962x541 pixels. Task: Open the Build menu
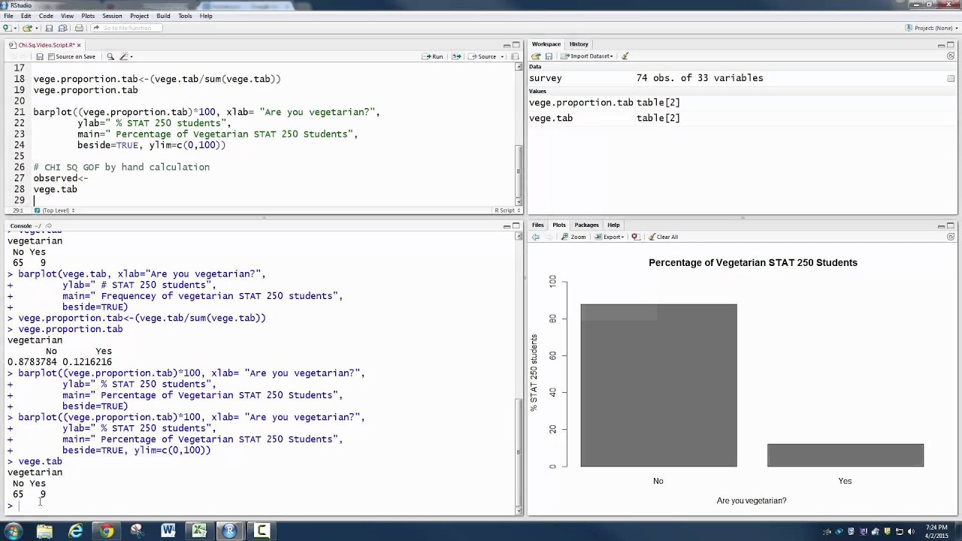tap(163, 16)
